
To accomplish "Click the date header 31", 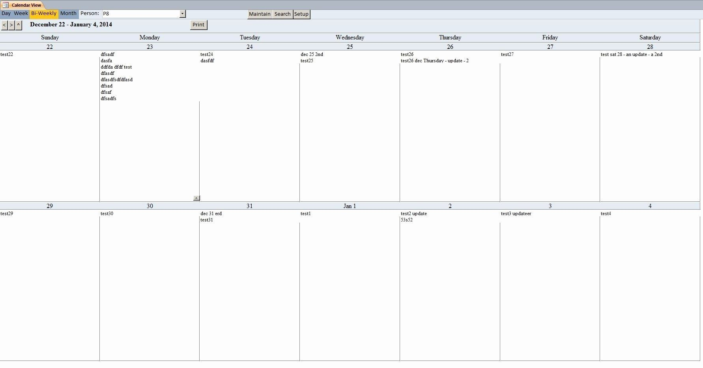I will pyautogui.click(x=250, y=206).
